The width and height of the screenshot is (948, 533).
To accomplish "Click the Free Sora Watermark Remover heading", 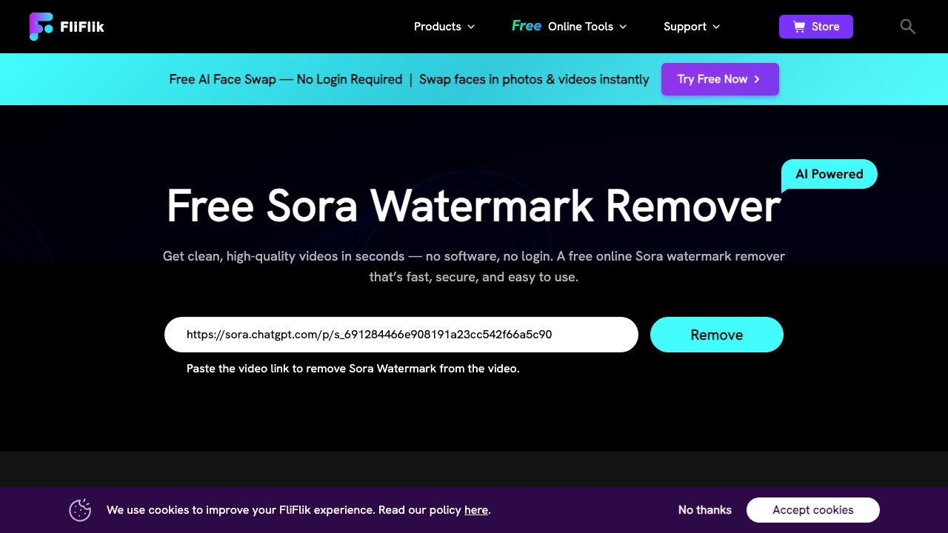I will coord(474,206).
